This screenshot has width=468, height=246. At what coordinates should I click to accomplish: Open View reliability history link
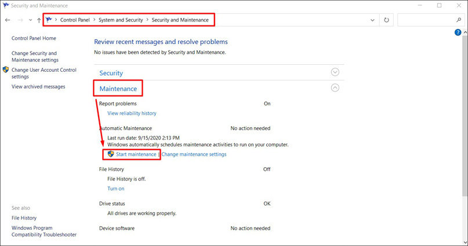point(132,113)
